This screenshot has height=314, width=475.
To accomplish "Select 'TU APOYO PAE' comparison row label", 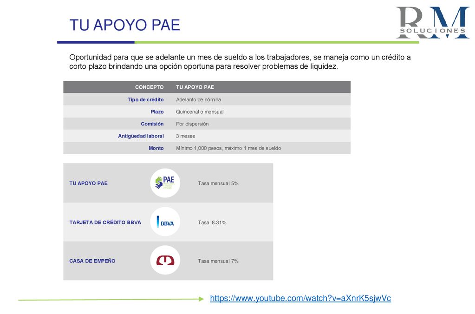I will pyautogui.click(x=89, y=183).
